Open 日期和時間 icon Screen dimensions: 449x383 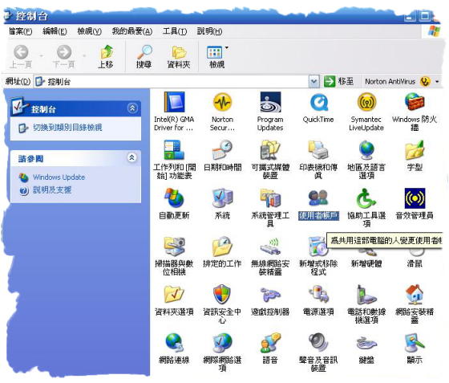(x=222, y=149)
